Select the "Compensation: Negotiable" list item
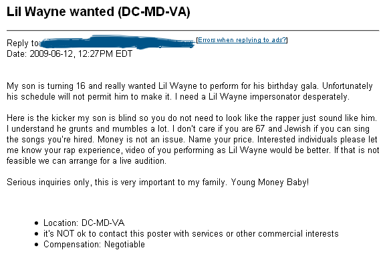The height and width of the screenshot is (258, 387). pyautogui.click(x=94, y=244)
